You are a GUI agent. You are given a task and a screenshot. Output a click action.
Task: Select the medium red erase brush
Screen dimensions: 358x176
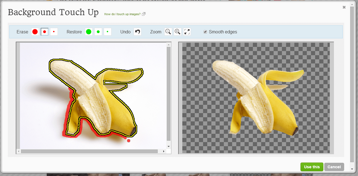pyautogui.click(x=44, y=32)
